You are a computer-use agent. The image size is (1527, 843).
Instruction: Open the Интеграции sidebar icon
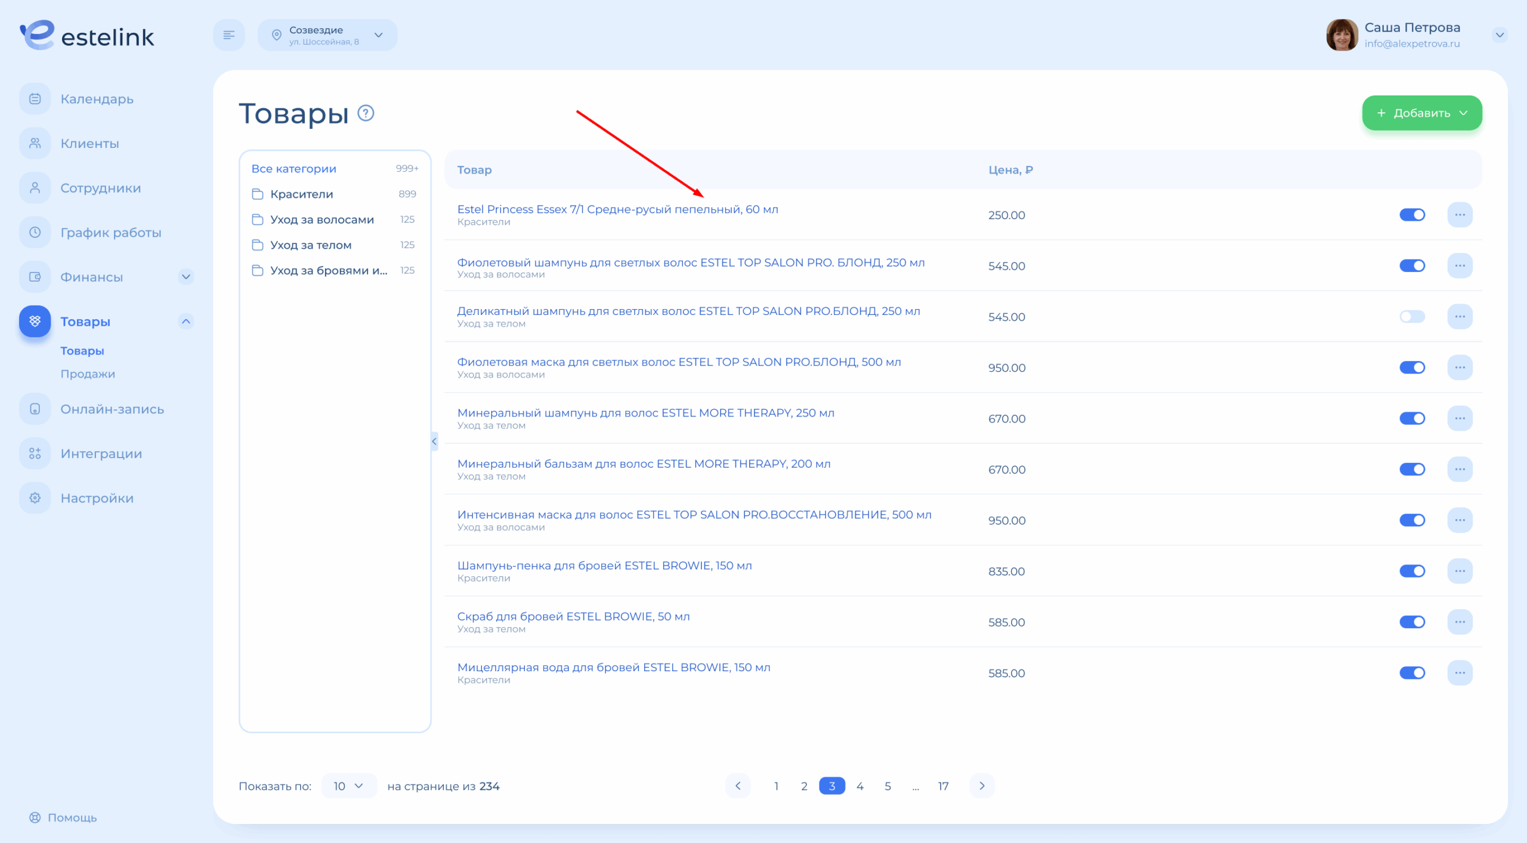point(35,453)
